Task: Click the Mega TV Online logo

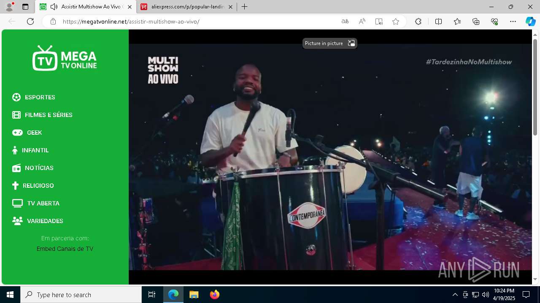Action: [65, 58]
